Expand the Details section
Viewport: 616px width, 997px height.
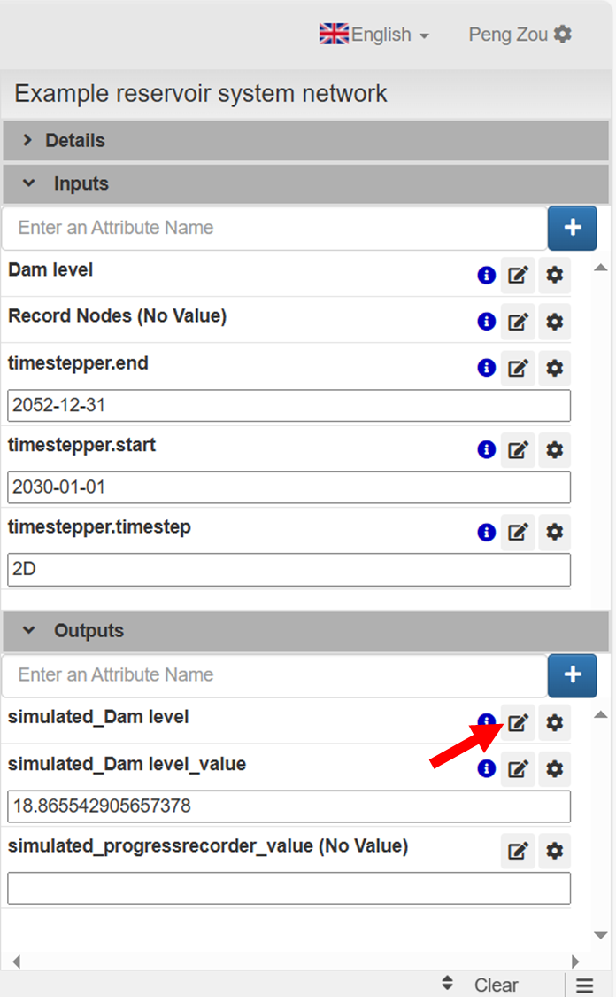coord(75,141)
